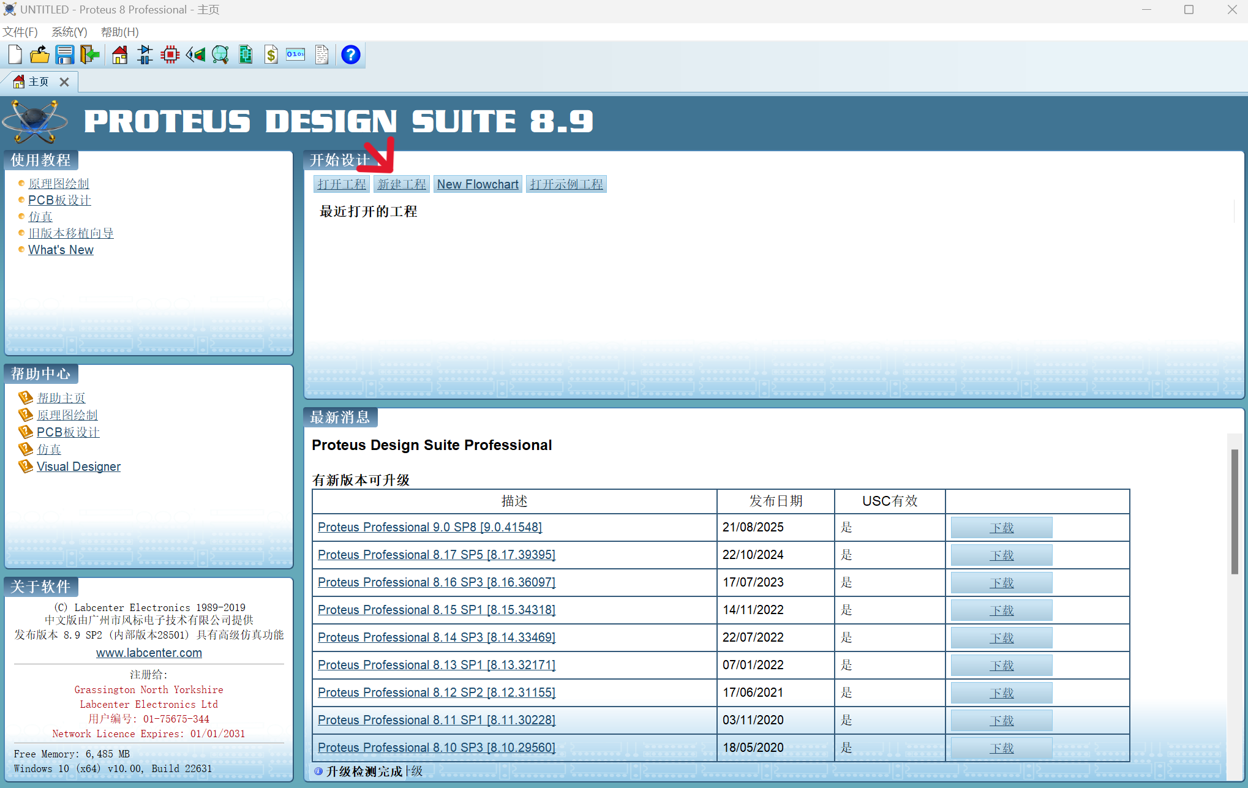The image size is (1248, 788).
Task: Open the 系统(Y) menu
Action: point(69,32)
